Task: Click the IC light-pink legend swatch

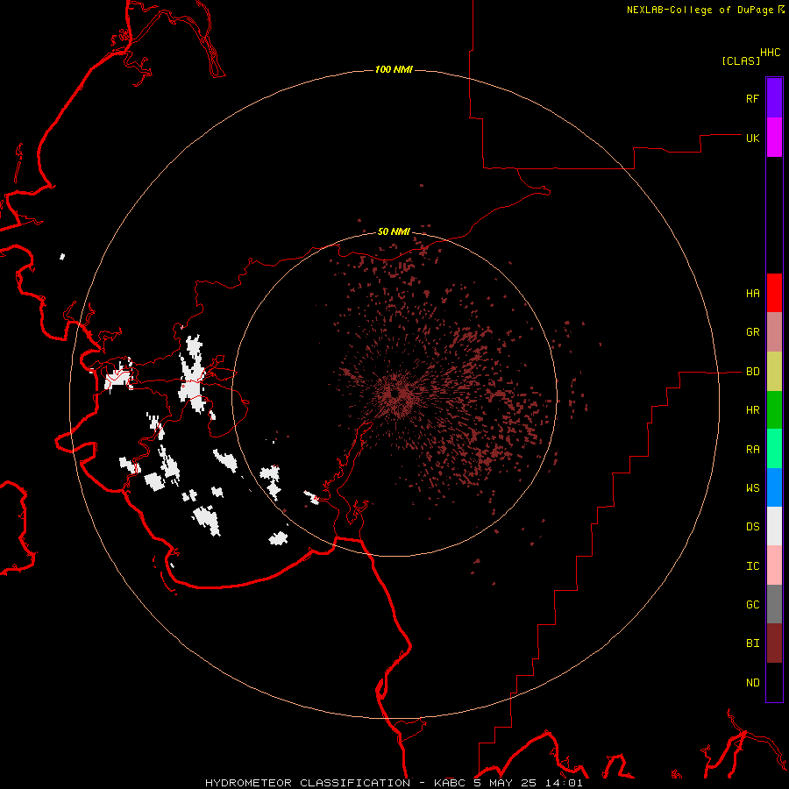Action: [x=774, y=565]
